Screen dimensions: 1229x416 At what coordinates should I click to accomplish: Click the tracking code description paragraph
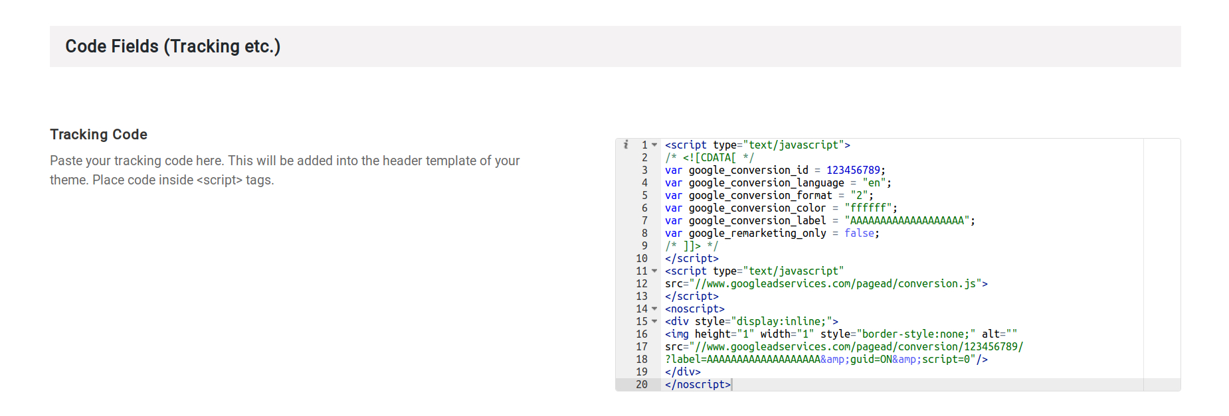pyautogui.click(x=284, y=170)
